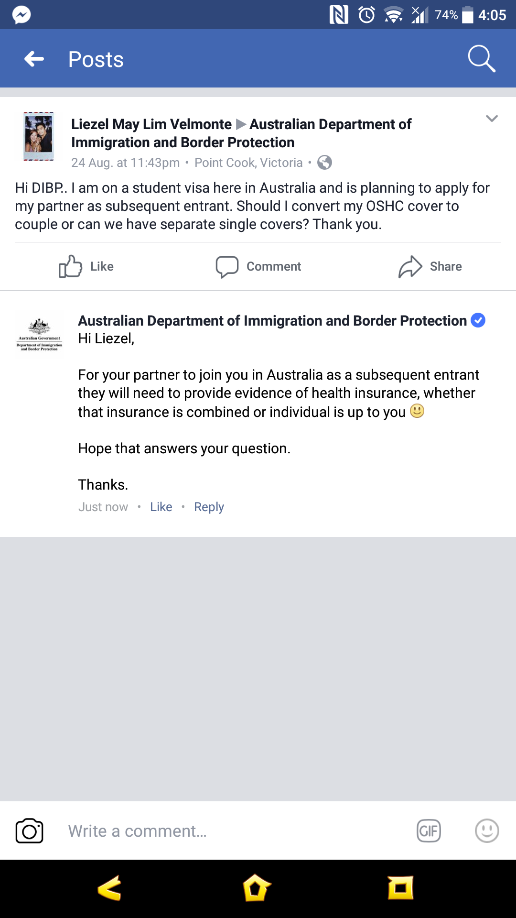Expand the post options chevron
Screen dimensions: 516x918
[492, 119]
